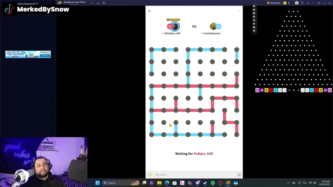
Task: Open BlueStacks help question-mark icon
Action: tap(302, 3)
